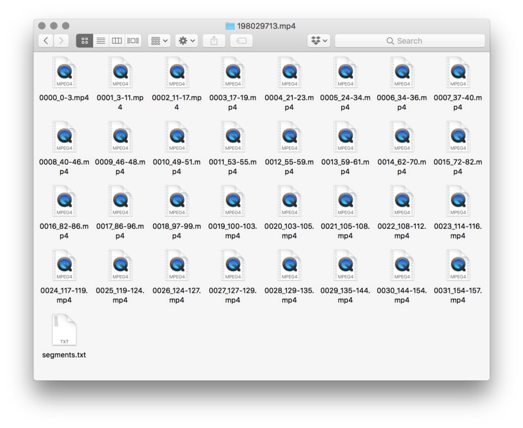
Task: Select file 0000_0-3.mp4 icon
Action: [64, 73]
